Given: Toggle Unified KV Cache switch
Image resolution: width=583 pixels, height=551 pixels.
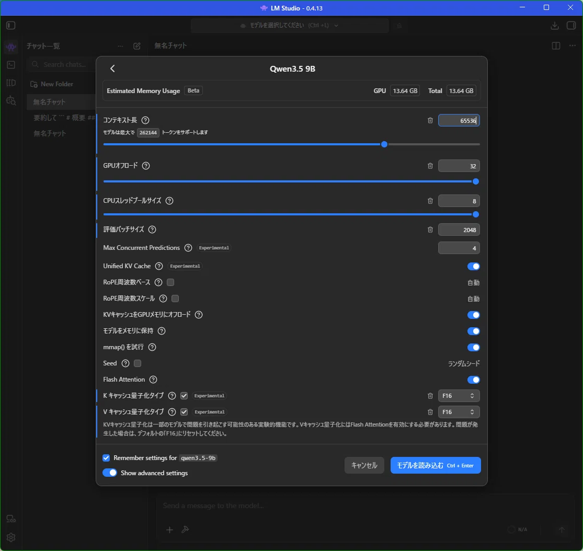Looking at the screenshot, I should pos(473,266).
